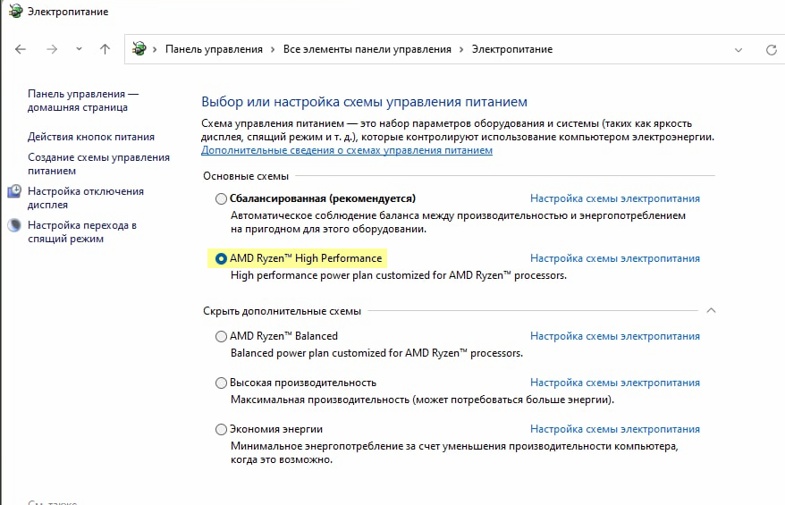Open Настройка схемы электропитания for Сбалансированная
The width and height of the screenshot is (785, 505).
point(615,198)
